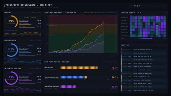Viewport: 171px width, 96px height.
Task: Click the Warning – Schedule status badge
Action: point(30,18)
